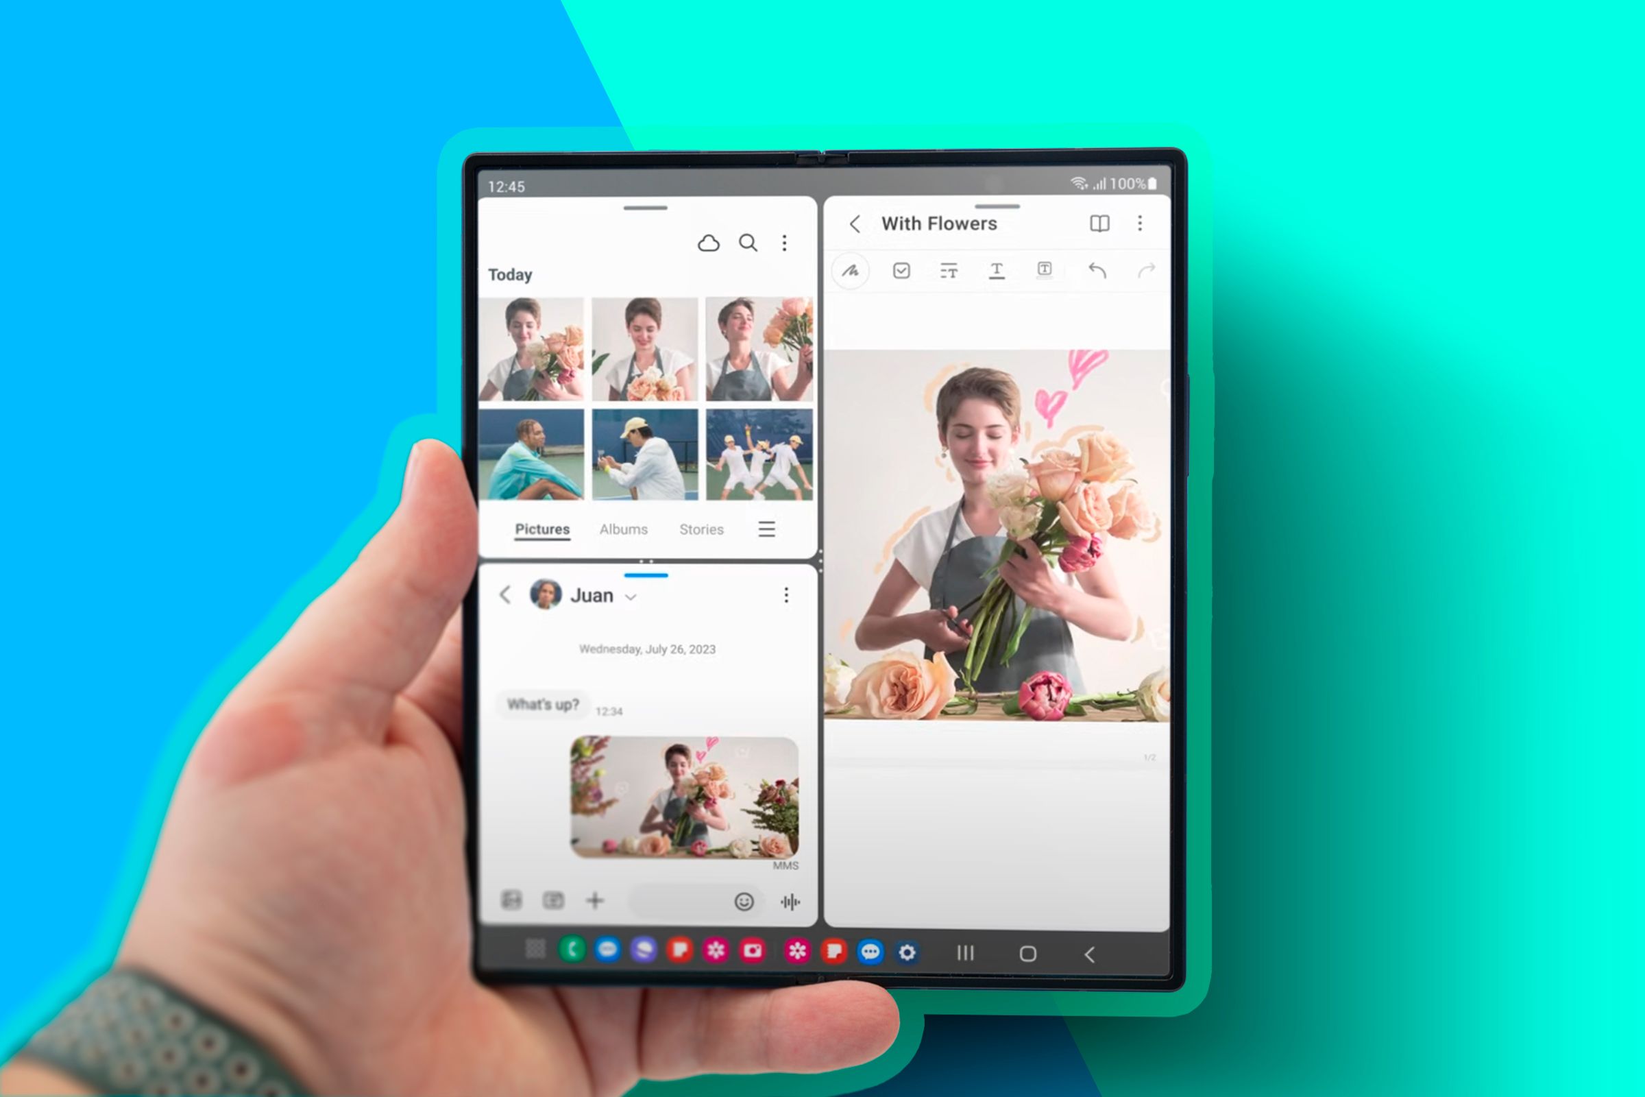Image resolution: width=1645 pixels, height=1097 pixels.
Task: Tap the strikethrough text icon in notes
Action: tap(949, 271)
